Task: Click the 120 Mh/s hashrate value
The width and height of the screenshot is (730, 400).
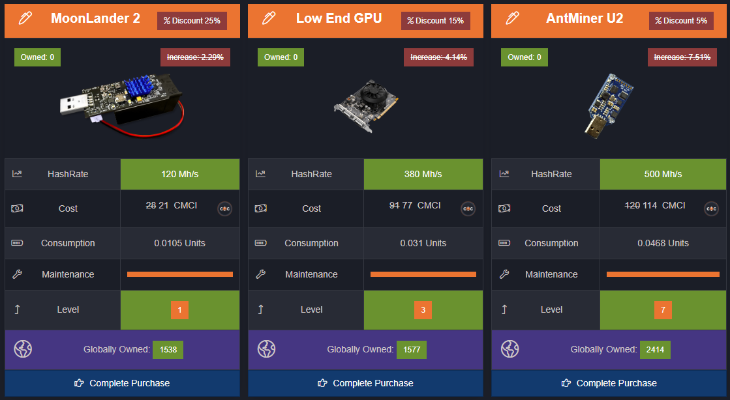Action: [179, 174]
